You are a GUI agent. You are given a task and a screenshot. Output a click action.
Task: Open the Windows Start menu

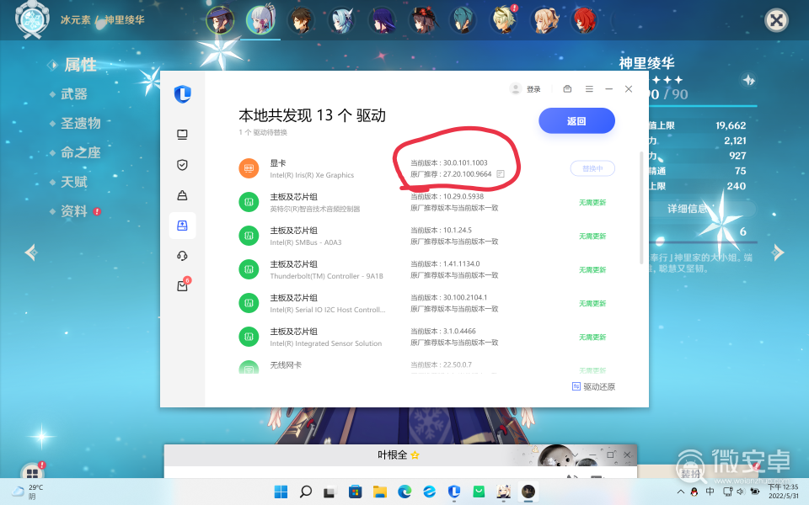[x=281, y=492]
